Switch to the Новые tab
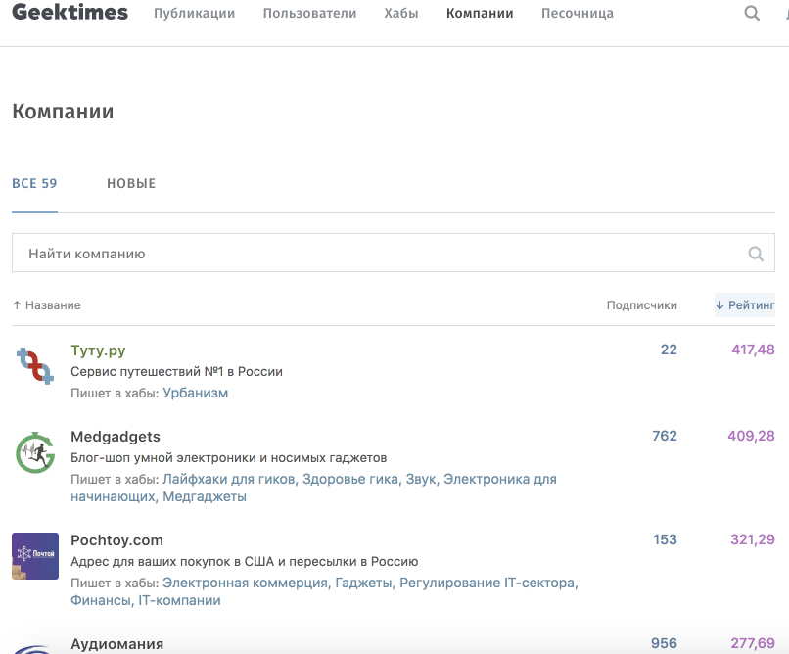The width and height of the screenshot is (789, 654). click(x=131, y=183)
